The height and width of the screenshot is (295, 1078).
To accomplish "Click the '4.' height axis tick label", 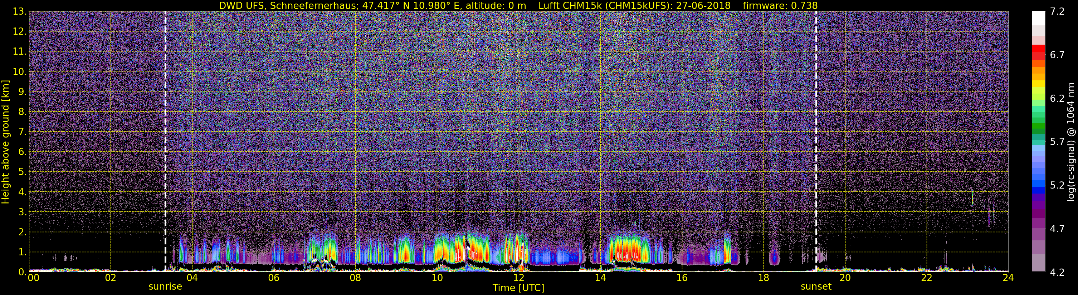I will click(22, 192).
